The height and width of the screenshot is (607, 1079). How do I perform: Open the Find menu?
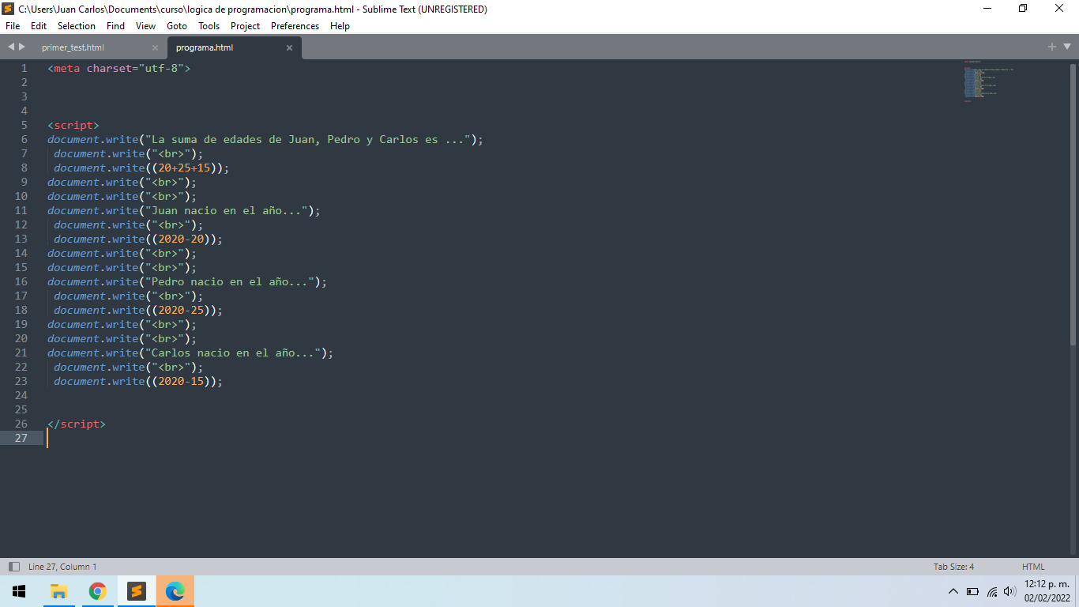[115, 26]
